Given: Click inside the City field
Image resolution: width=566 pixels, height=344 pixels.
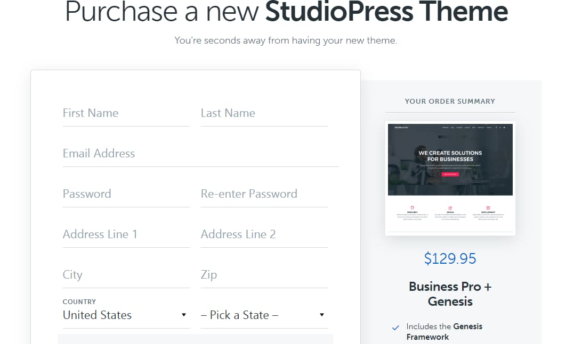Looking at the screenshot, I should coord(126,274).
